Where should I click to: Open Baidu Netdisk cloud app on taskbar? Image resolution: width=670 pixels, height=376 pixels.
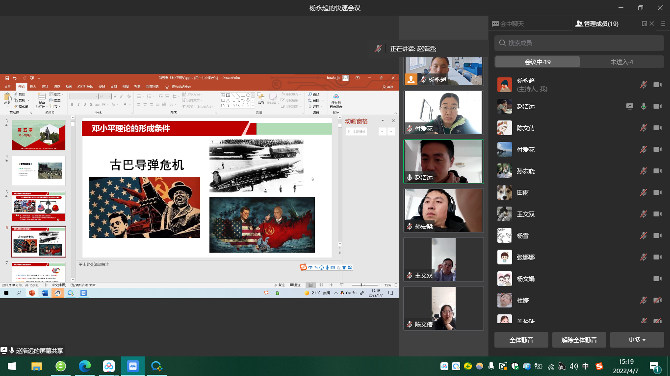click(109, 366)
